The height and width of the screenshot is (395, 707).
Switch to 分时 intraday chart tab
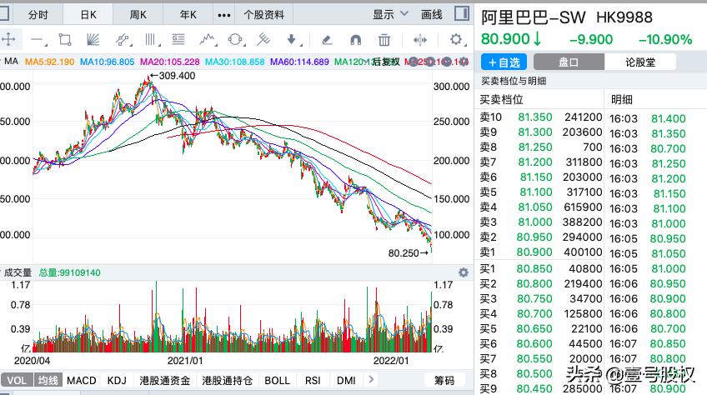point(38,15)
